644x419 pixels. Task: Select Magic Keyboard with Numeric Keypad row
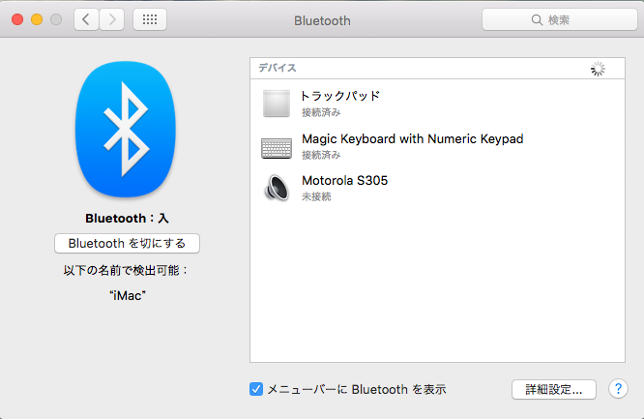point(437,146)
